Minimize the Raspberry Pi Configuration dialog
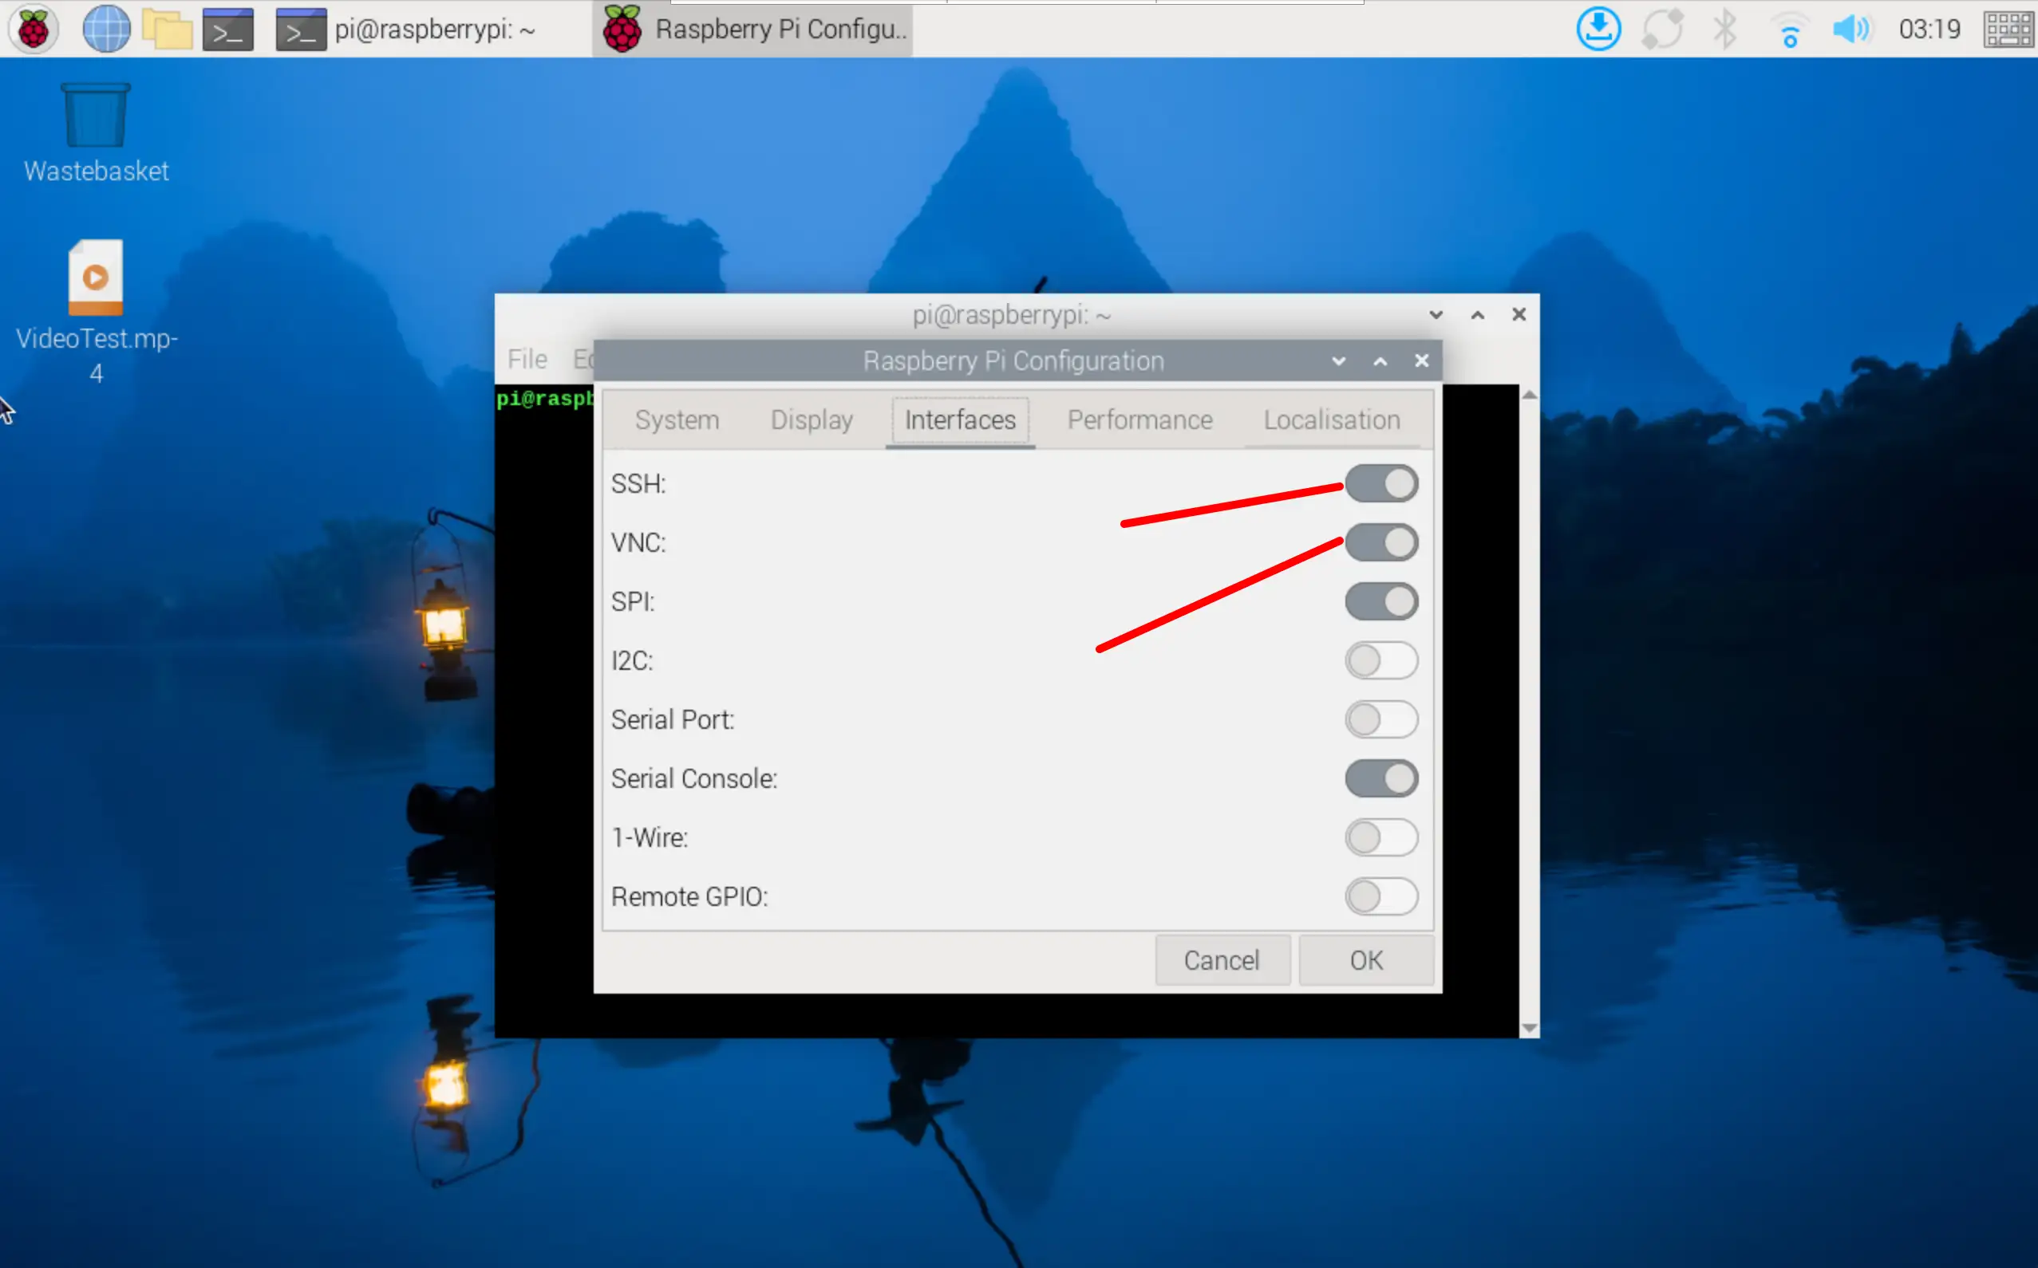Screen dimensions: 2038x1268 pyautogui.click(x=1339, y=360)
